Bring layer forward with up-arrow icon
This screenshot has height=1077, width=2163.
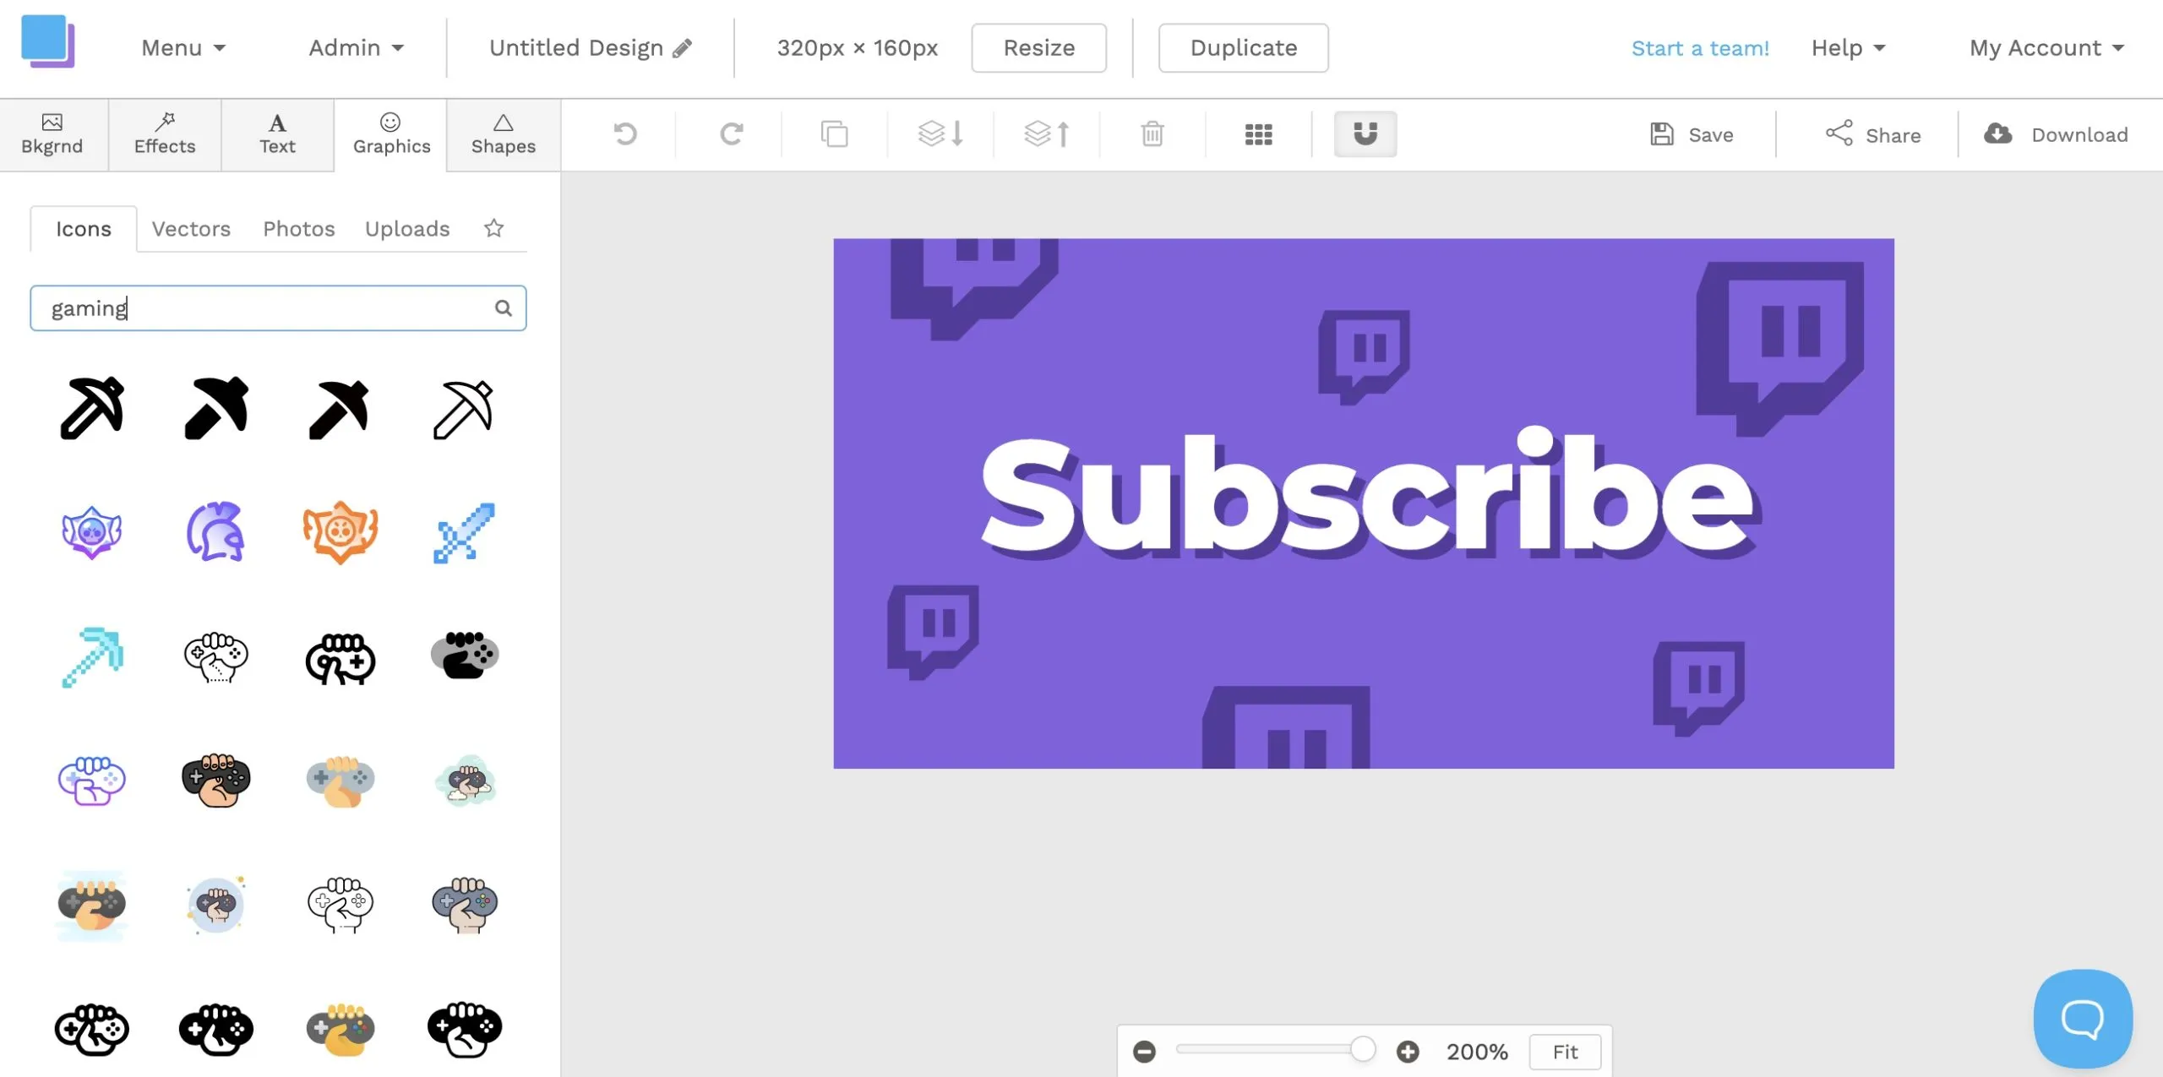[x=1047, y=133]
